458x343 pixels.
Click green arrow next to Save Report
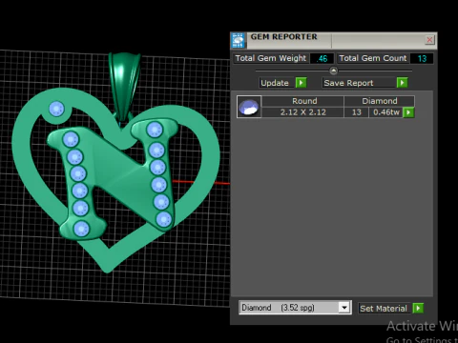402,83
